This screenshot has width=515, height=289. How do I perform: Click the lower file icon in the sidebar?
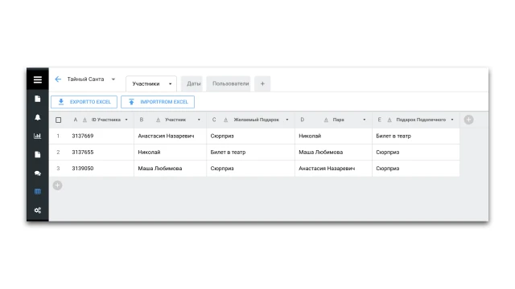38,154
